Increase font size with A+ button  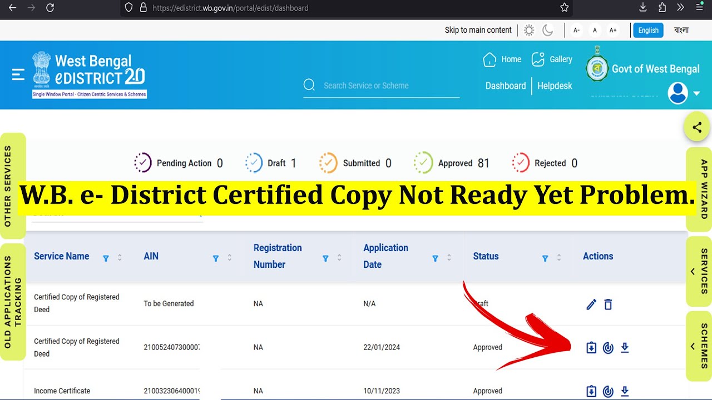pyautogui.click(x=612, y=31)
